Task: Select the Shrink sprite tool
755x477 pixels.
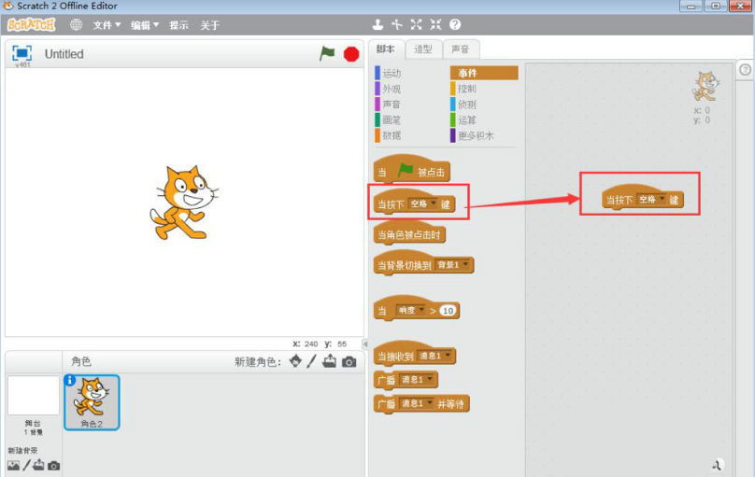Action: (x=435, y=24)
